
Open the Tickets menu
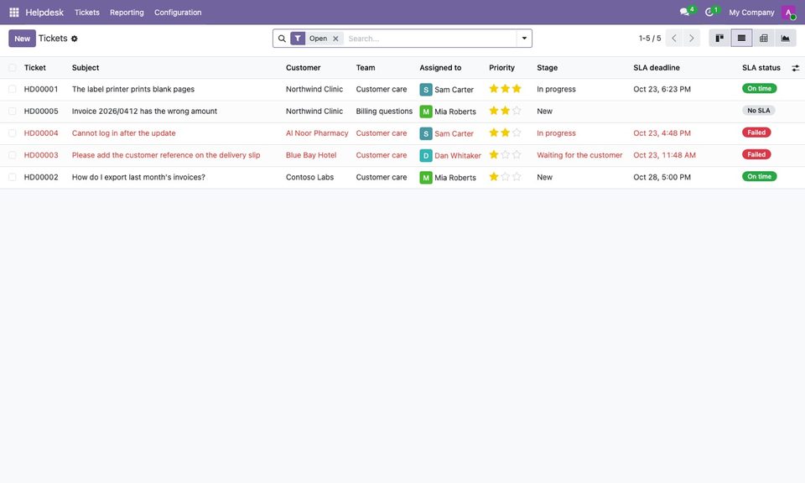point(86,13)
